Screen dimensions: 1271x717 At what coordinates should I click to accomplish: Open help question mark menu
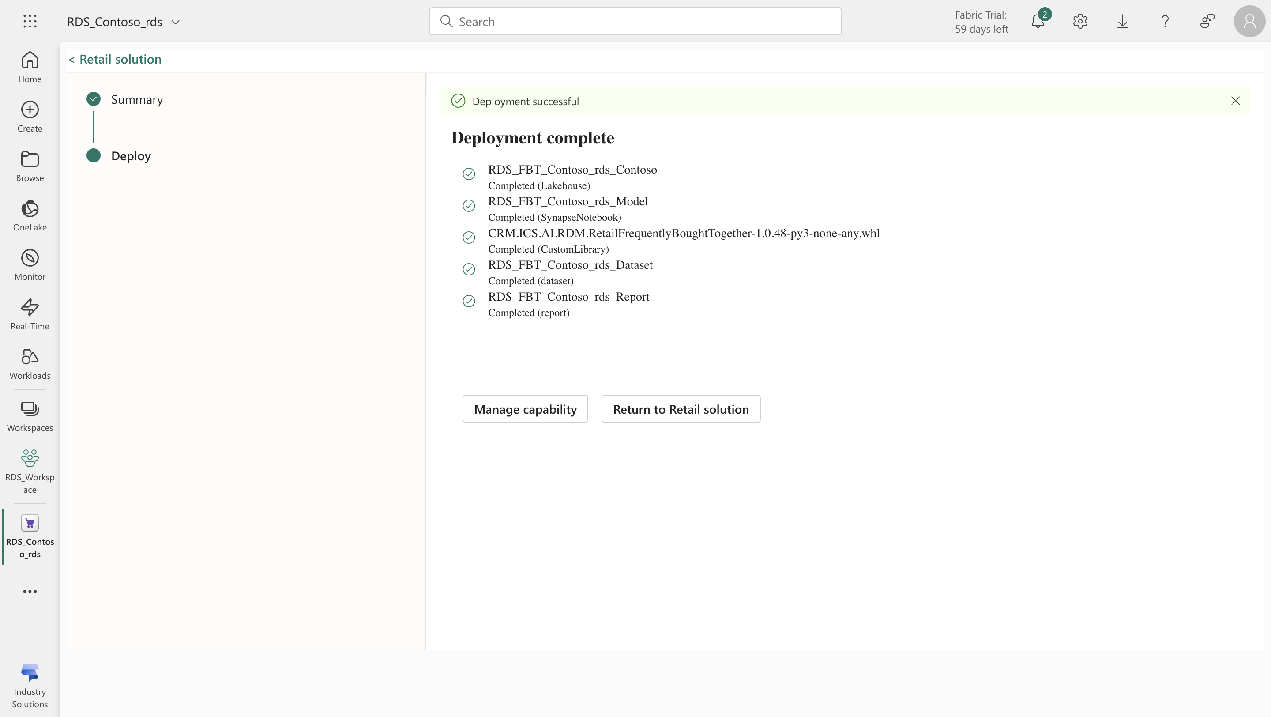click(1165, 21)
